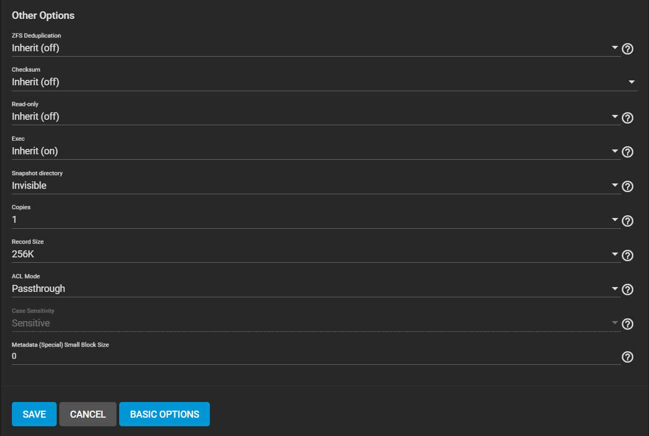Click the Metadata Small Block Size field
Viewport: 649px width, 436px height.
(x=316, y=356)
